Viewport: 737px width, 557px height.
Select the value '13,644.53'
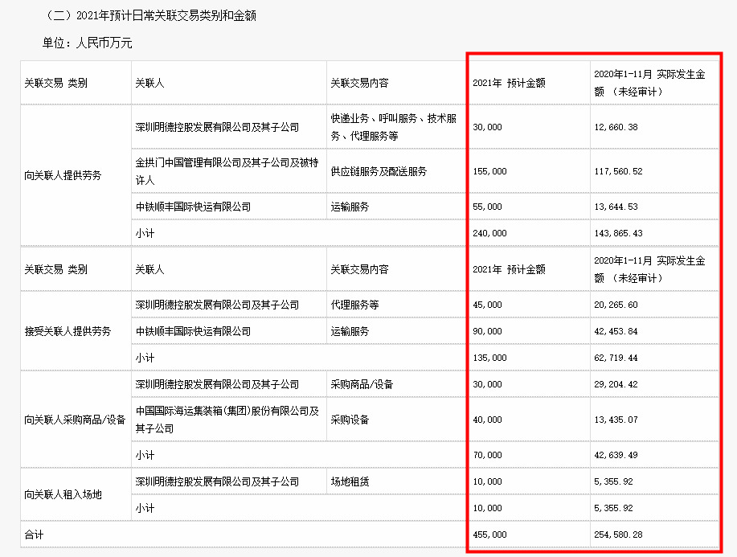(616, 207)
